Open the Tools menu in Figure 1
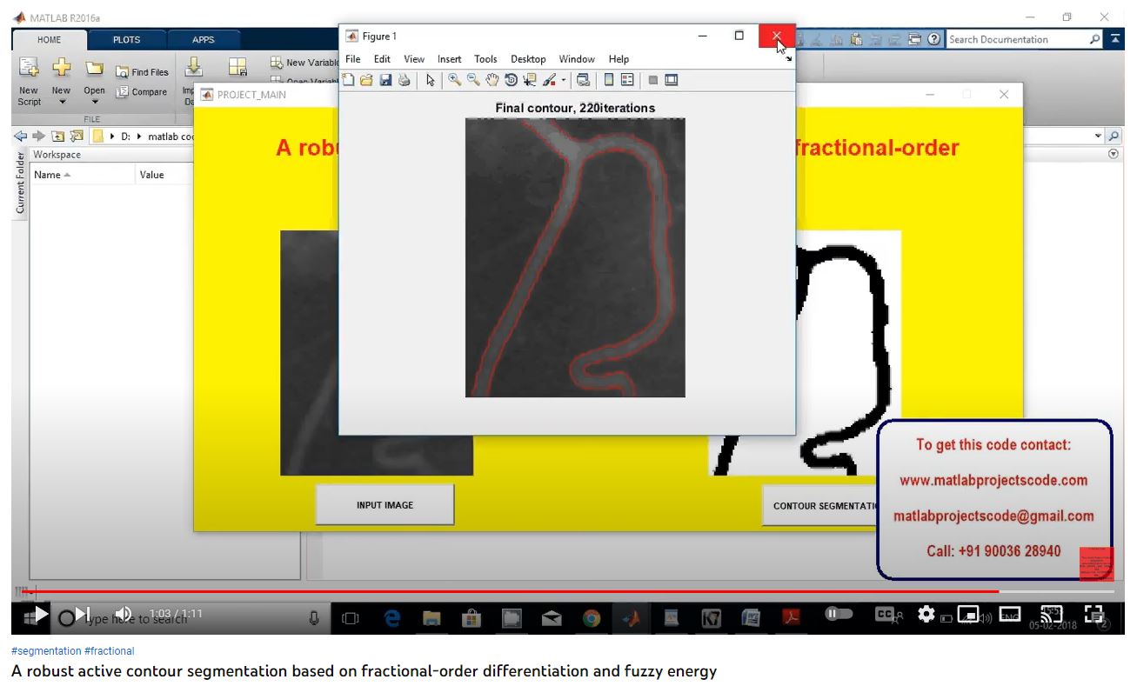The height and width of the screenshot is (686, 1137). tap(485, 59)
